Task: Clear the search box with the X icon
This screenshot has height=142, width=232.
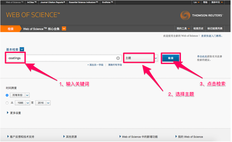Action: pyautogui.click(x=118, y=58)
